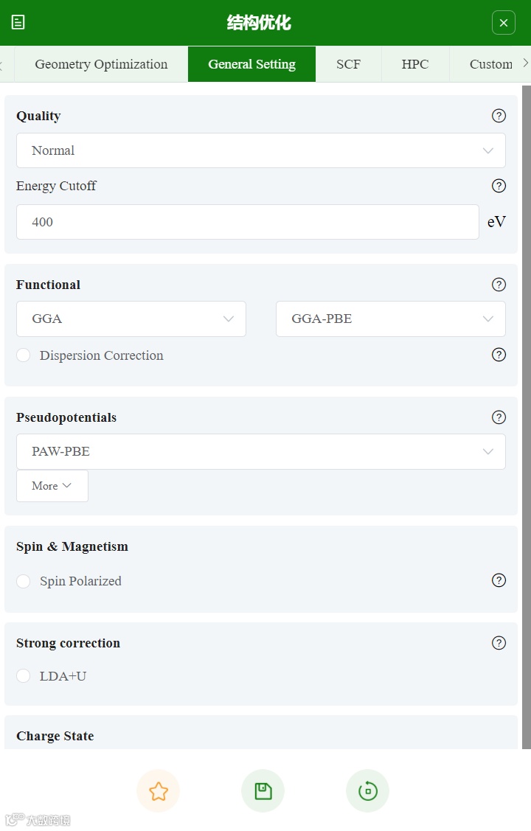Click the star favorite icon
The image size is (531, 831).
(x=159, y=791)
